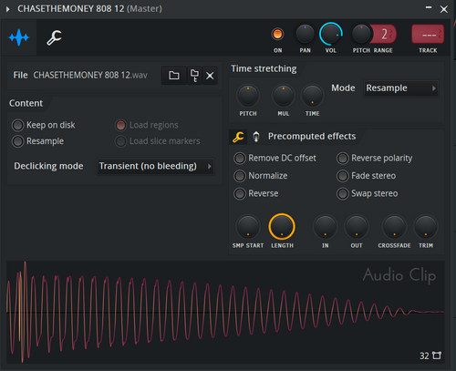This screenshot has width=456, height=371.
Task: Click the icon beside Precomputed effects wrench
Action: pos(256,137)
